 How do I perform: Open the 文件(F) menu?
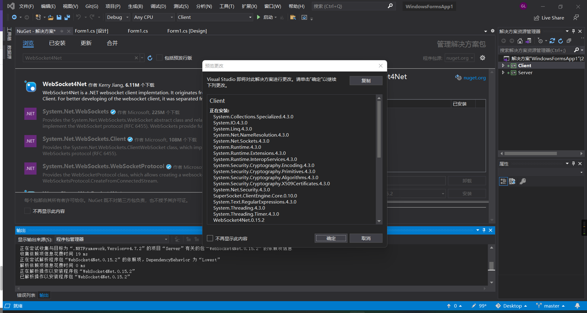point(26,6)
